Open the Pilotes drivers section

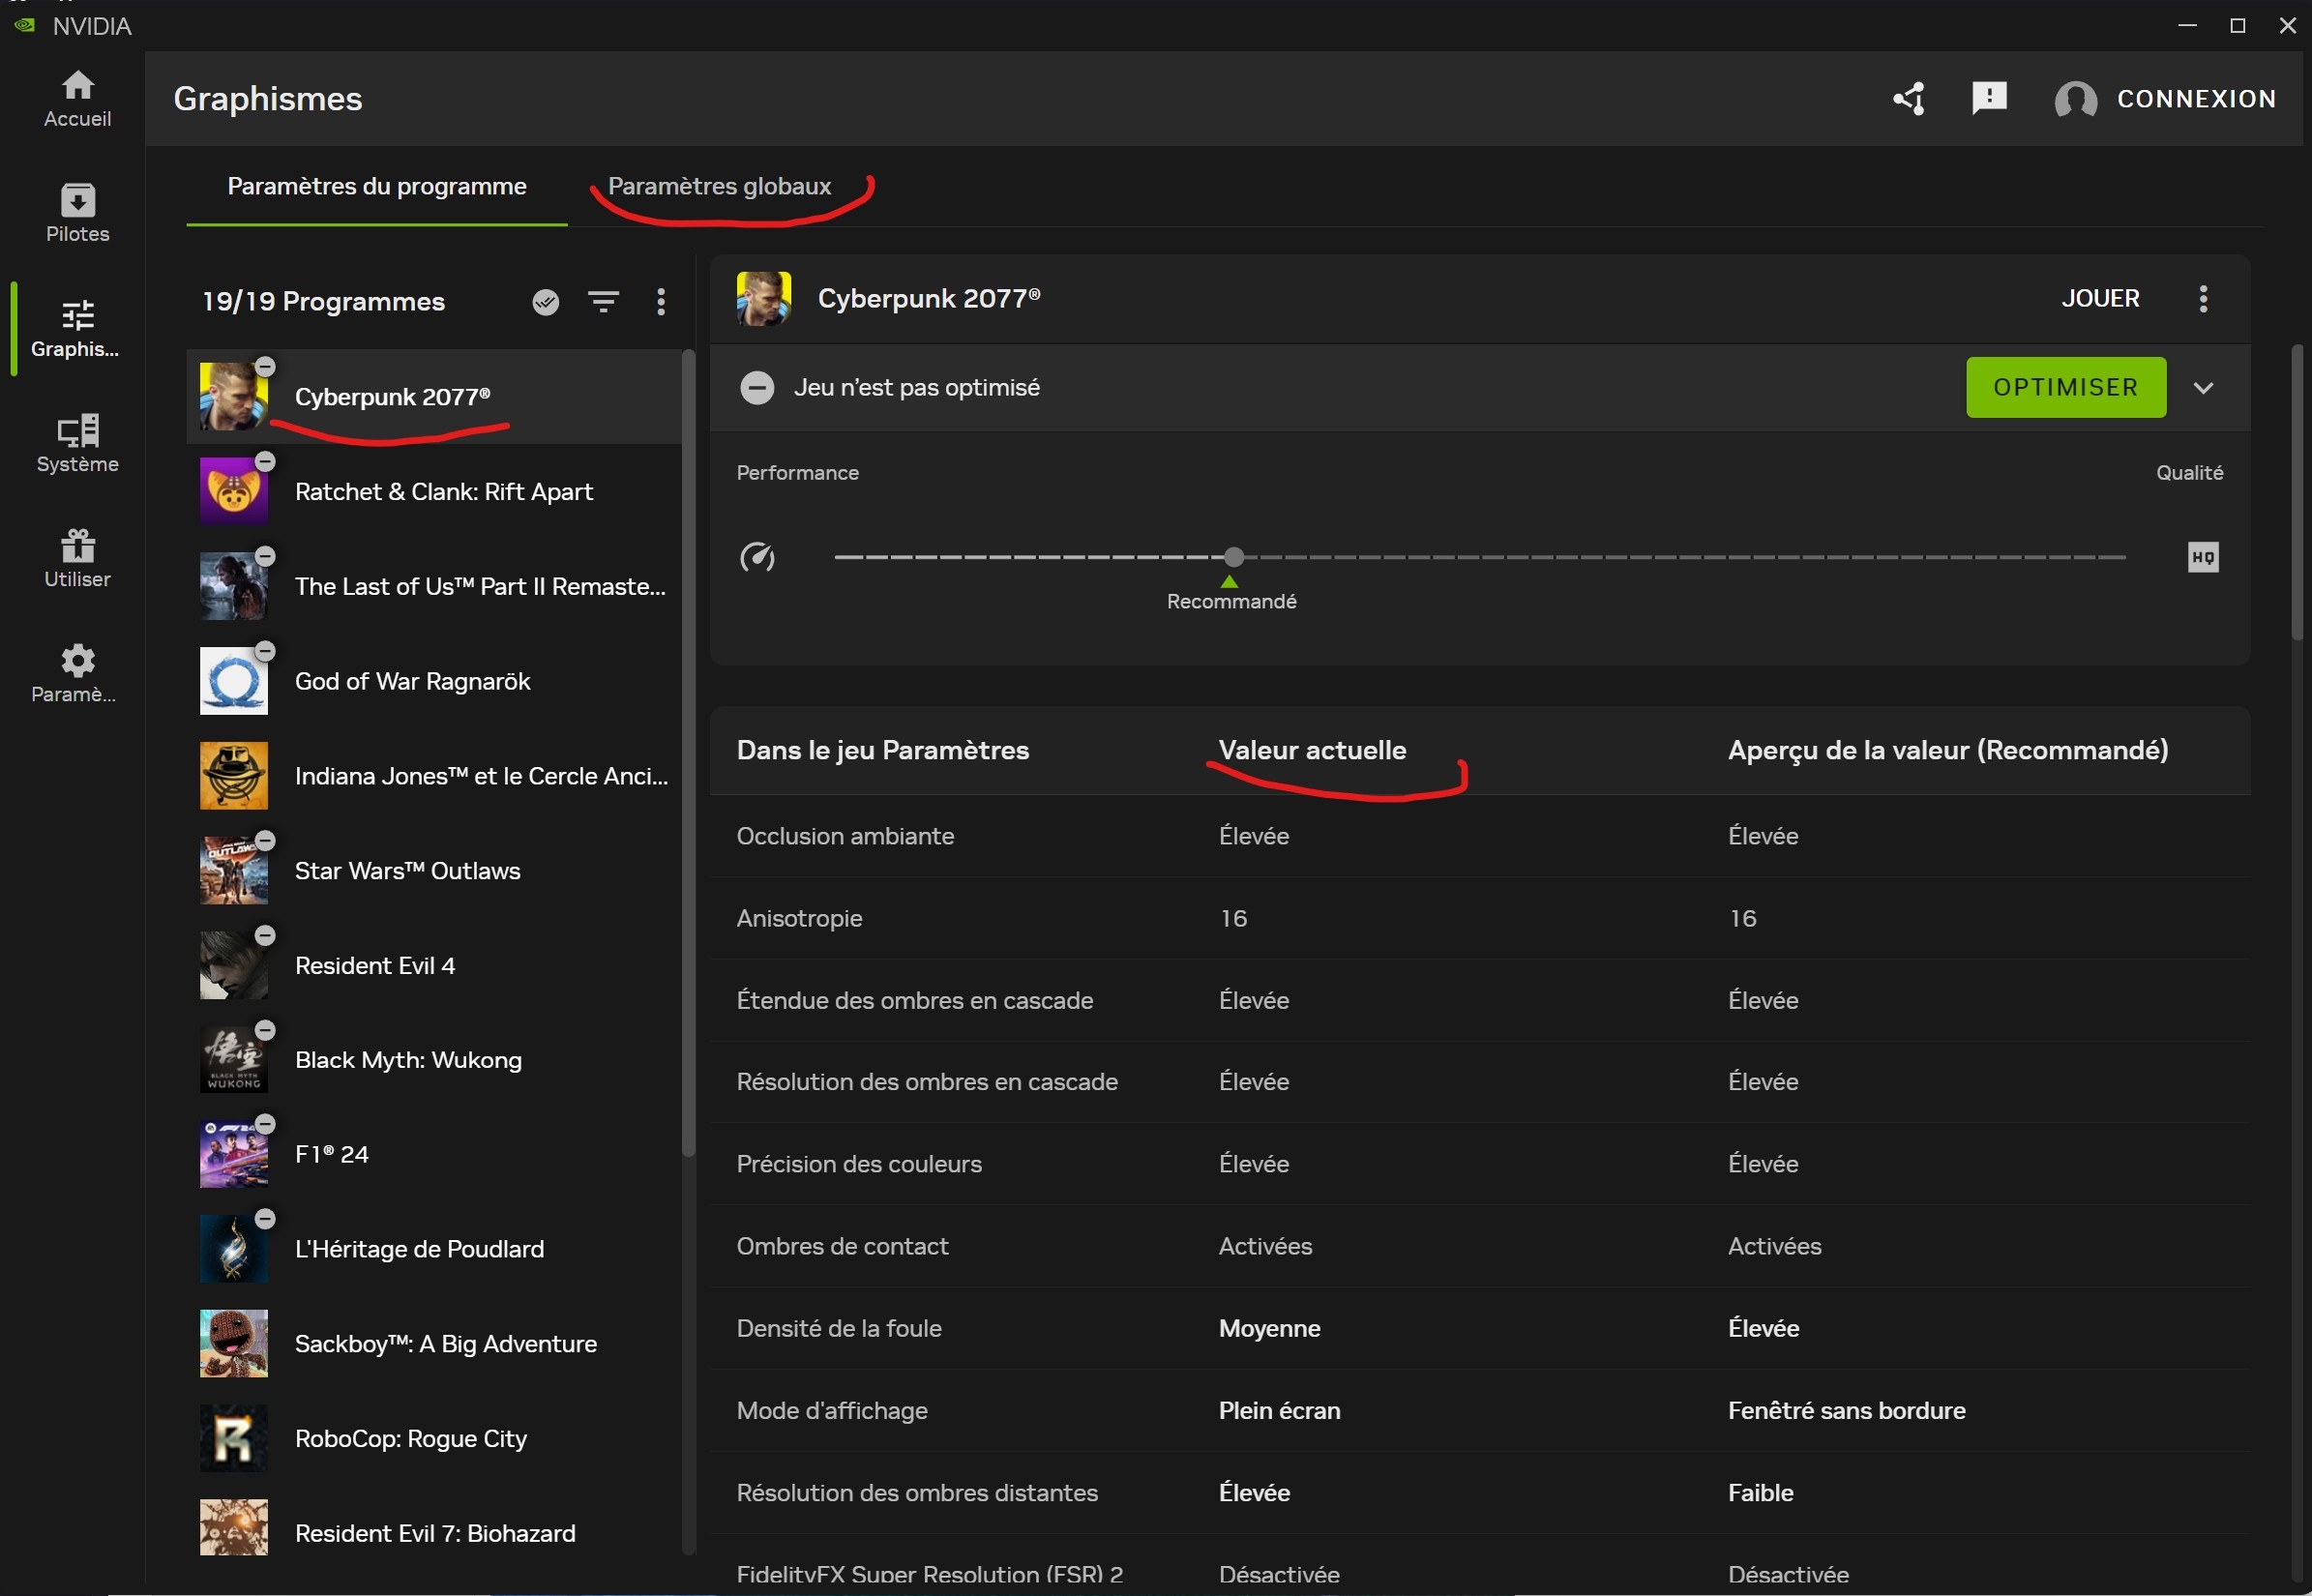click(77, 213)
